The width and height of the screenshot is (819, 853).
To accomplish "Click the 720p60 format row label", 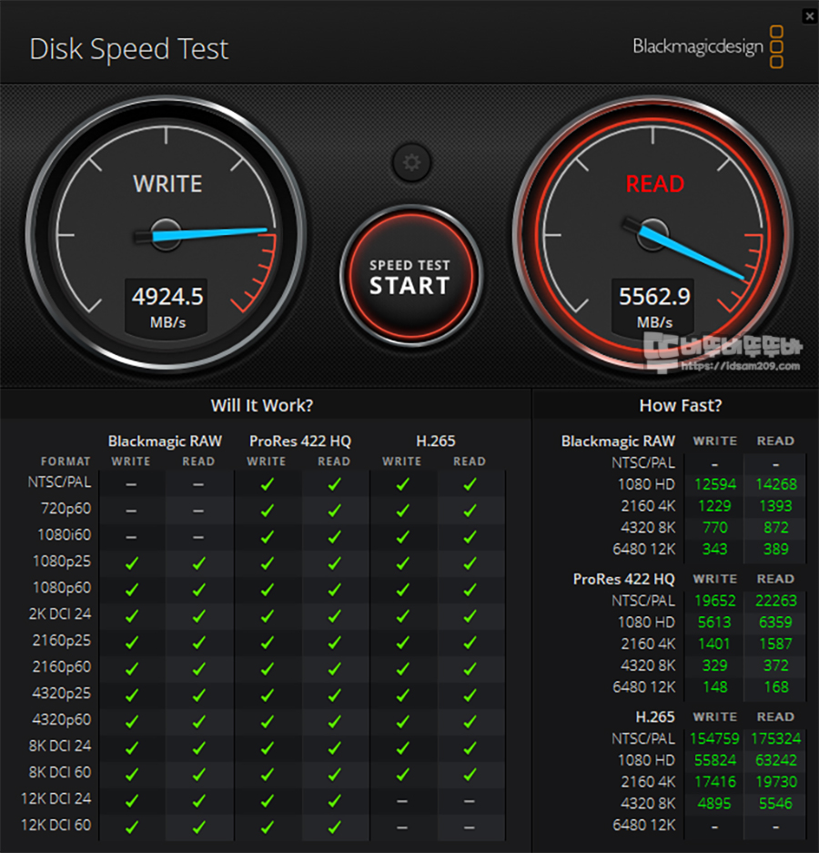I will pos(66,509).
